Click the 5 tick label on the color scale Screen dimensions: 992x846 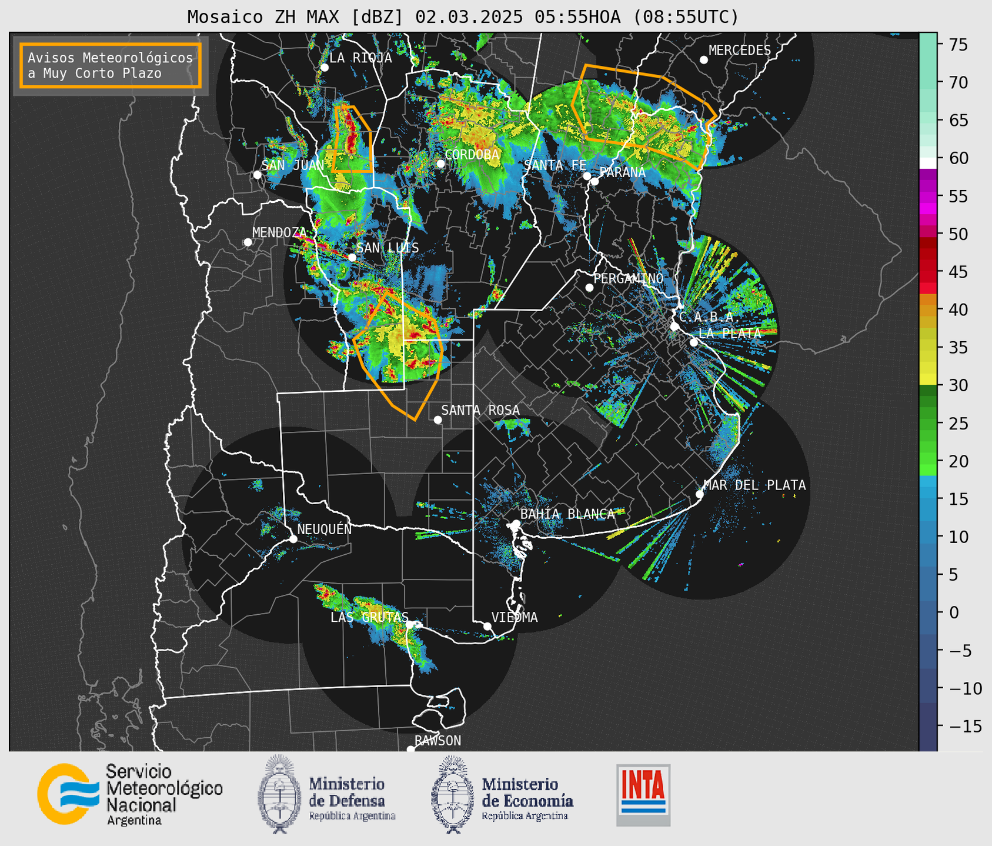click(x=953, y=574)
